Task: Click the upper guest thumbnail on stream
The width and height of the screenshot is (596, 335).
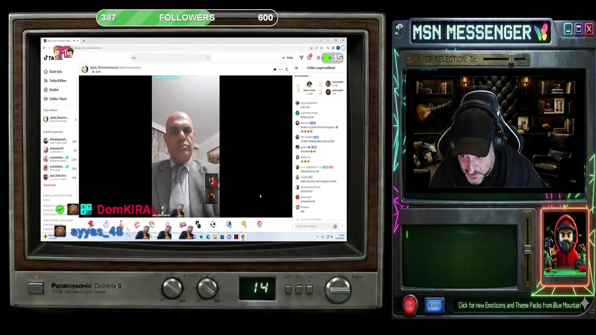Action: 211,180
